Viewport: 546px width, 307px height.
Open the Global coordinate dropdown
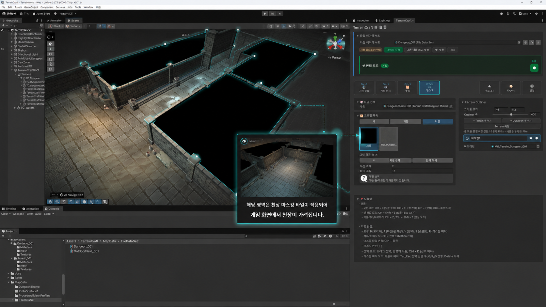point(73,26)
